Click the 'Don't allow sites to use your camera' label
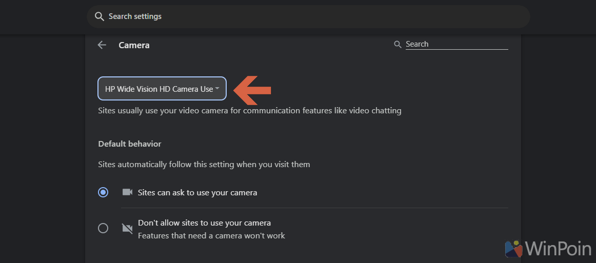The width and height of the screenshot is (596, 263). 204,223
